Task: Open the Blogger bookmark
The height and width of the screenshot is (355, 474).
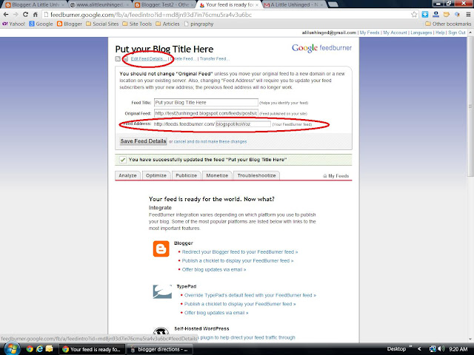Action: pyautogui.click(x=70, y=24)
